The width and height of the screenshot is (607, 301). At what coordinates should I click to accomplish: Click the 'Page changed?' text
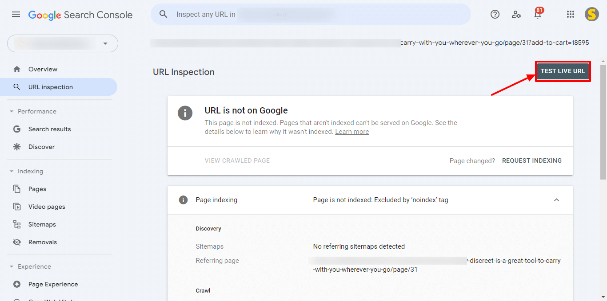click(472, 160)
